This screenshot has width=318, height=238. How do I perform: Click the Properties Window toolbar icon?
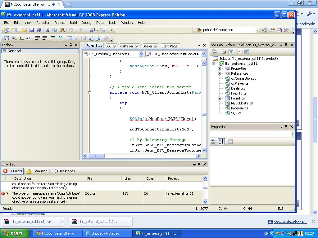tap(272, 30)
